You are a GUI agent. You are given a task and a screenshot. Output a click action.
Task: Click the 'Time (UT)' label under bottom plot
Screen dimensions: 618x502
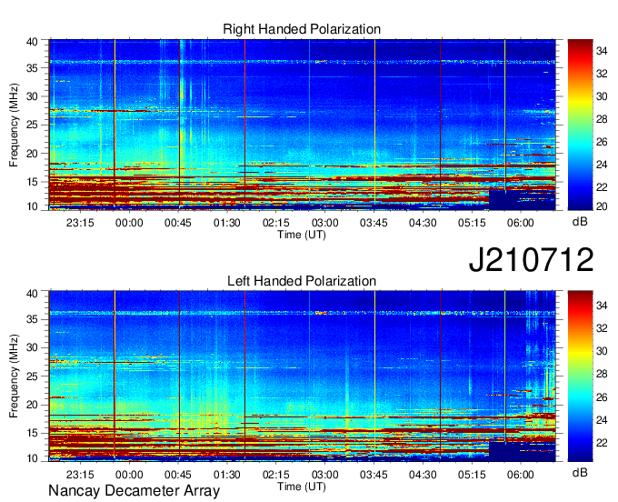click(x=302, y=487)
